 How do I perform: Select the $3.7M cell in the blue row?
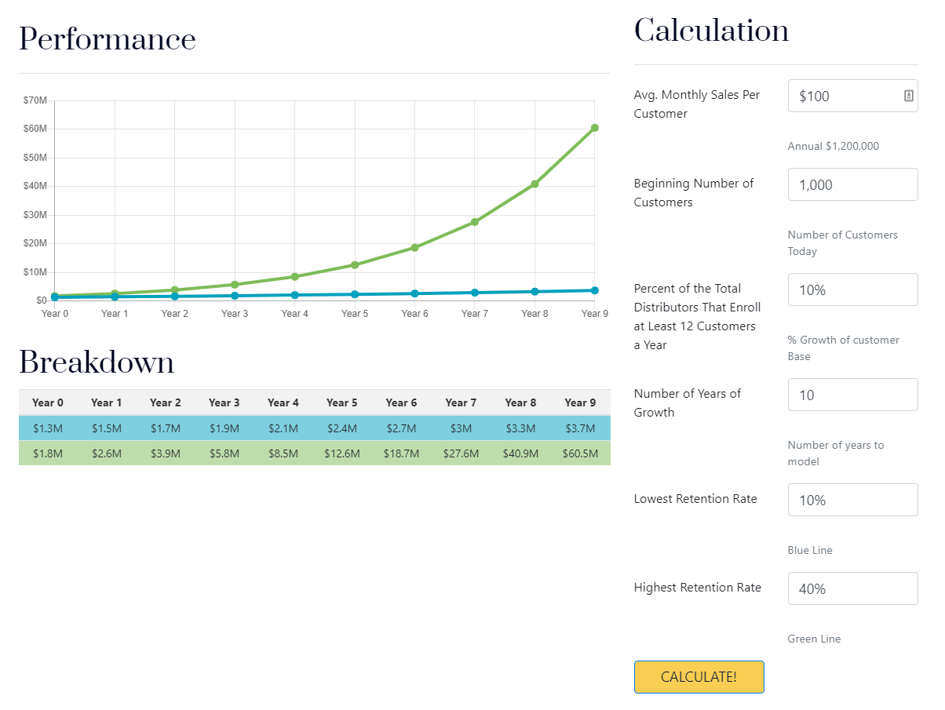[580, 428]
